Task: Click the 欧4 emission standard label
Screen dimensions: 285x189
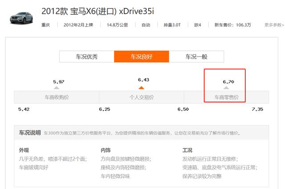Action: pos(198,25)
